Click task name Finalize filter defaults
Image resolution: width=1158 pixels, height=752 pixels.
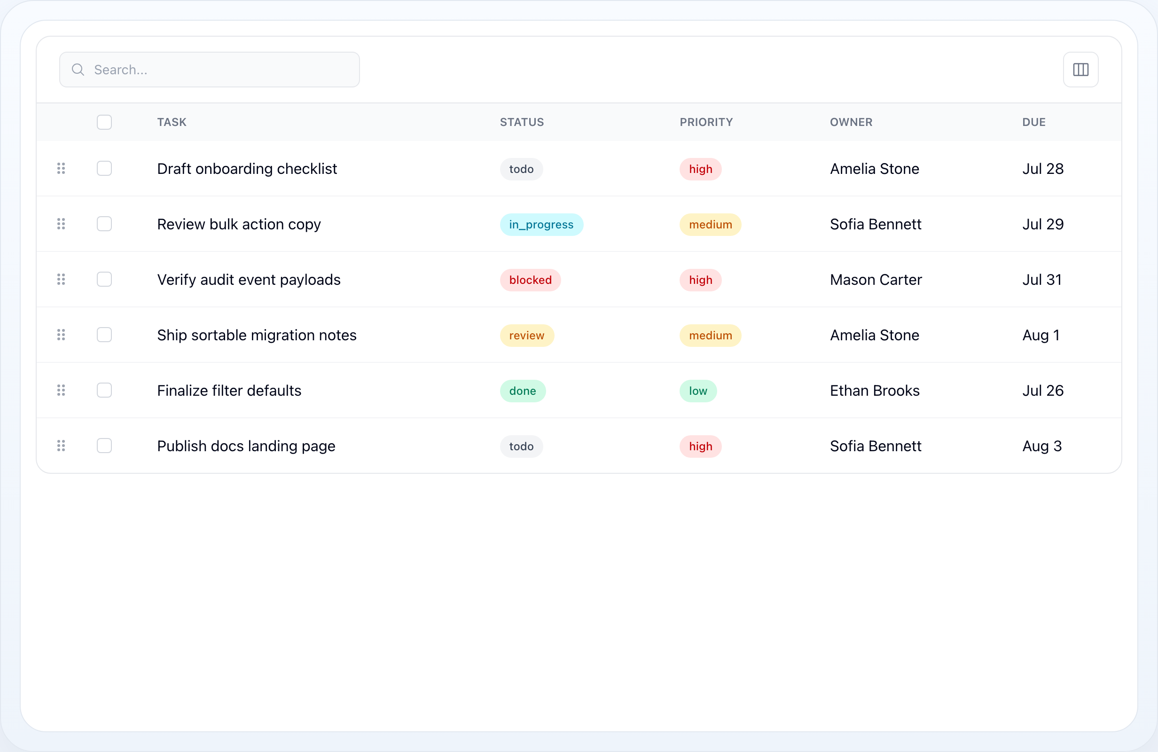229,391
